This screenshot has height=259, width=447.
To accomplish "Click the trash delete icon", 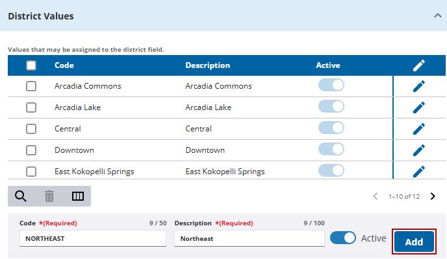I will (x=49, y=196).
